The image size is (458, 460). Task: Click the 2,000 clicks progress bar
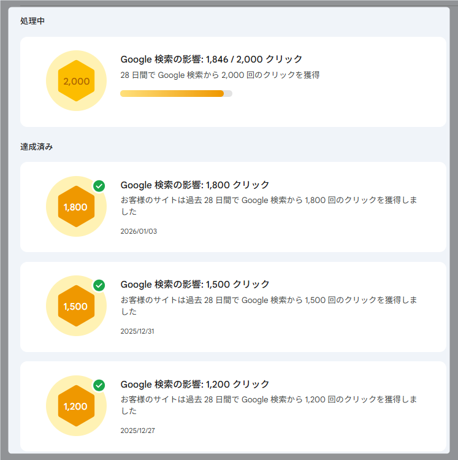(176, 94)
